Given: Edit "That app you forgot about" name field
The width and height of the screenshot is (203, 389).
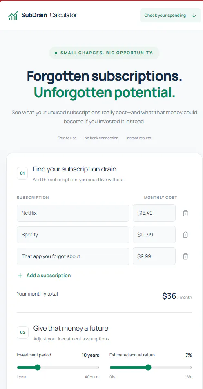Looking at the screenshot, I should tap(73, 256).
